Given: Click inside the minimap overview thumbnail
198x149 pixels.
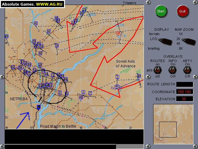Looking at the screenshot, I should pyautogui.click(x=173, y=124).
